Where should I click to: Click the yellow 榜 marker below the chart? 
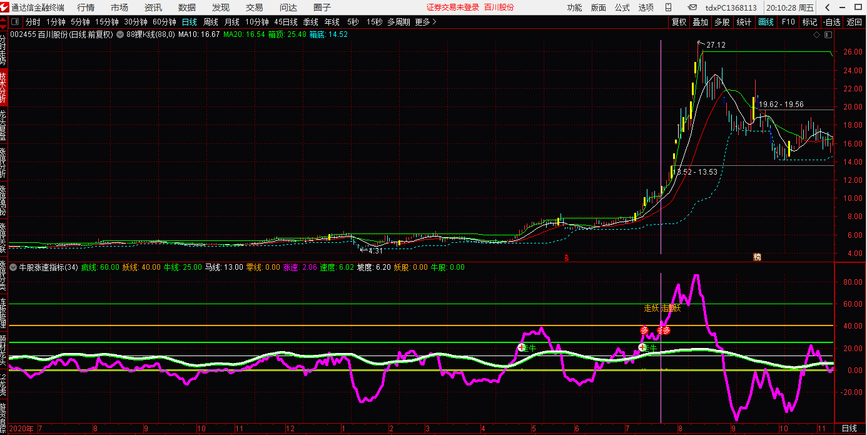[757, 257]
